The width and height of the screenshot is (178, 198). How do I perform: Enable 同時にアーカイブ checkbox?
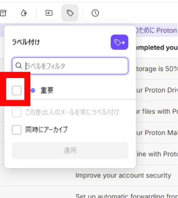click(17, 130)
